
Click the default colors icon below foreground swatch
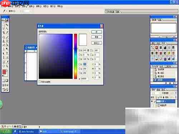click(x=3, y=76)
